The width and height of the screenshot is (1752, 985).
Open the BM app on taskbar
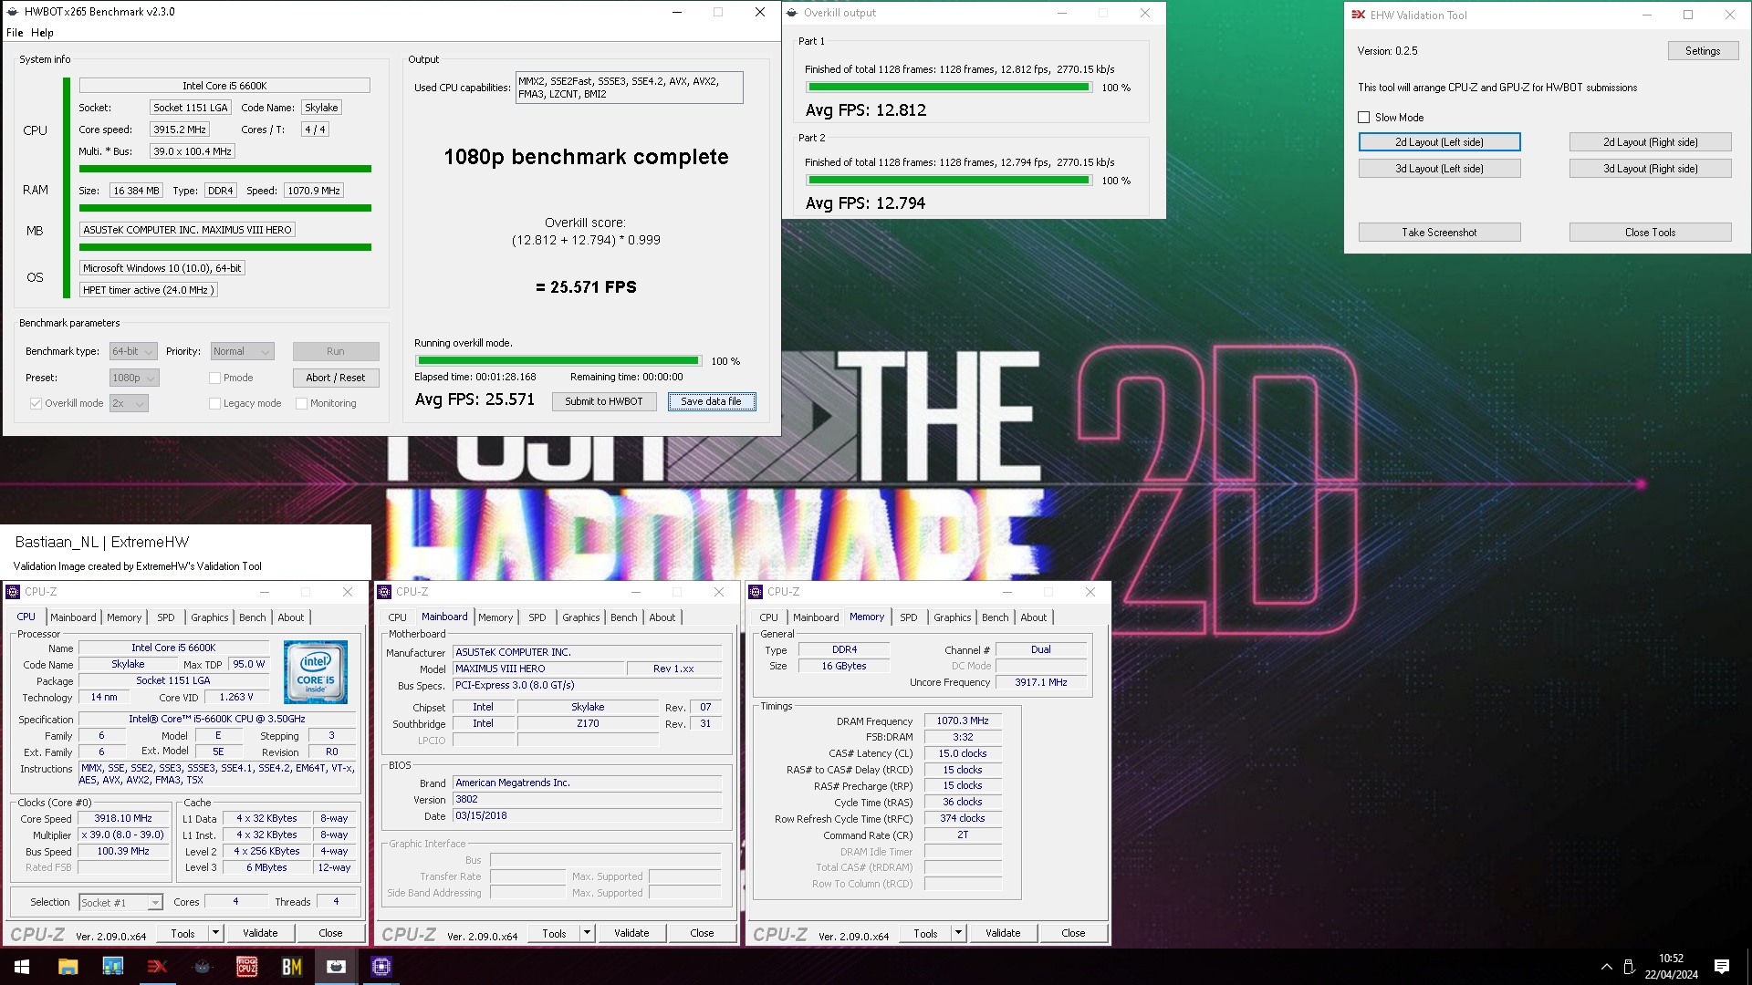[x=291, y=967]
